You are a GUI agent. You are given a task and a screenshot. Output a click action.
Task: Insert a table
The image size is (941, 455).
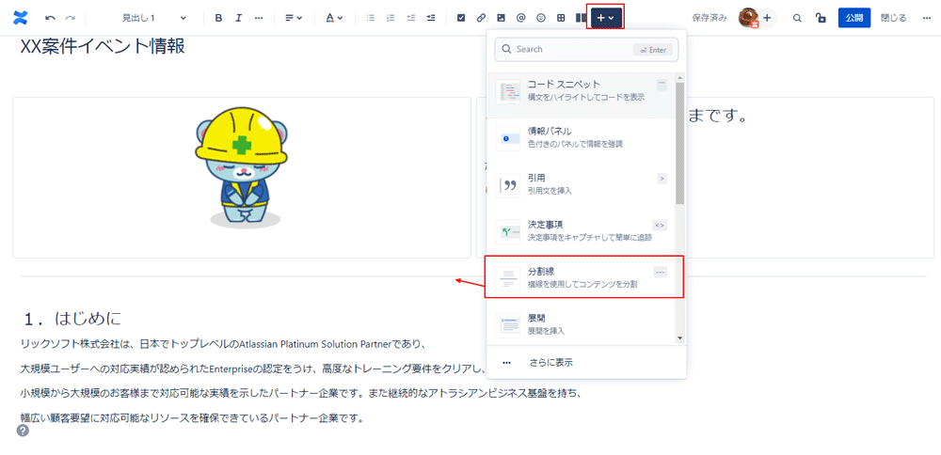point(561,18)
